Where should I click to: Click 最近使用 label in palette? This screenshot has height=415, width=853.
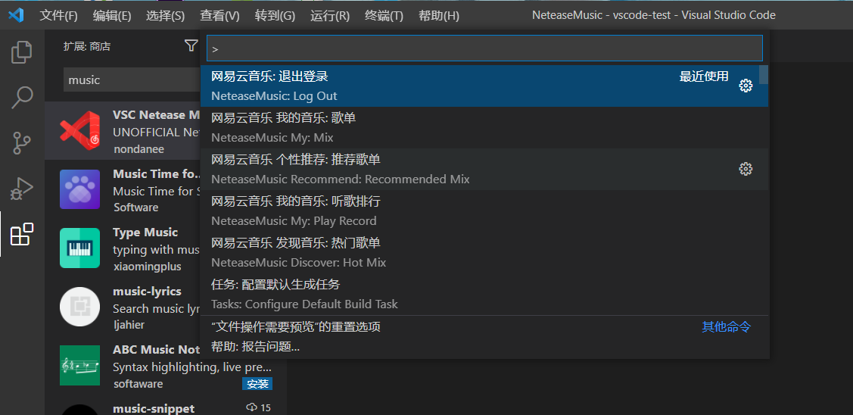[704, 76]
